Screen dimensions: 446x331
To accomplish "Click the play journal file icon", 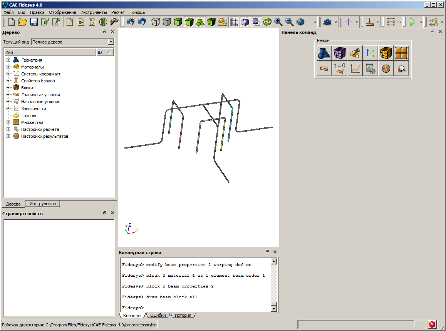I will 81,22.
